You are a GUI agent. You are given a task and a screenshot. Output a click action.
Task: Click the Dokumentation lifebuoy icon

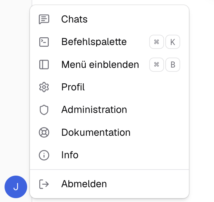[x=44, y=133]
